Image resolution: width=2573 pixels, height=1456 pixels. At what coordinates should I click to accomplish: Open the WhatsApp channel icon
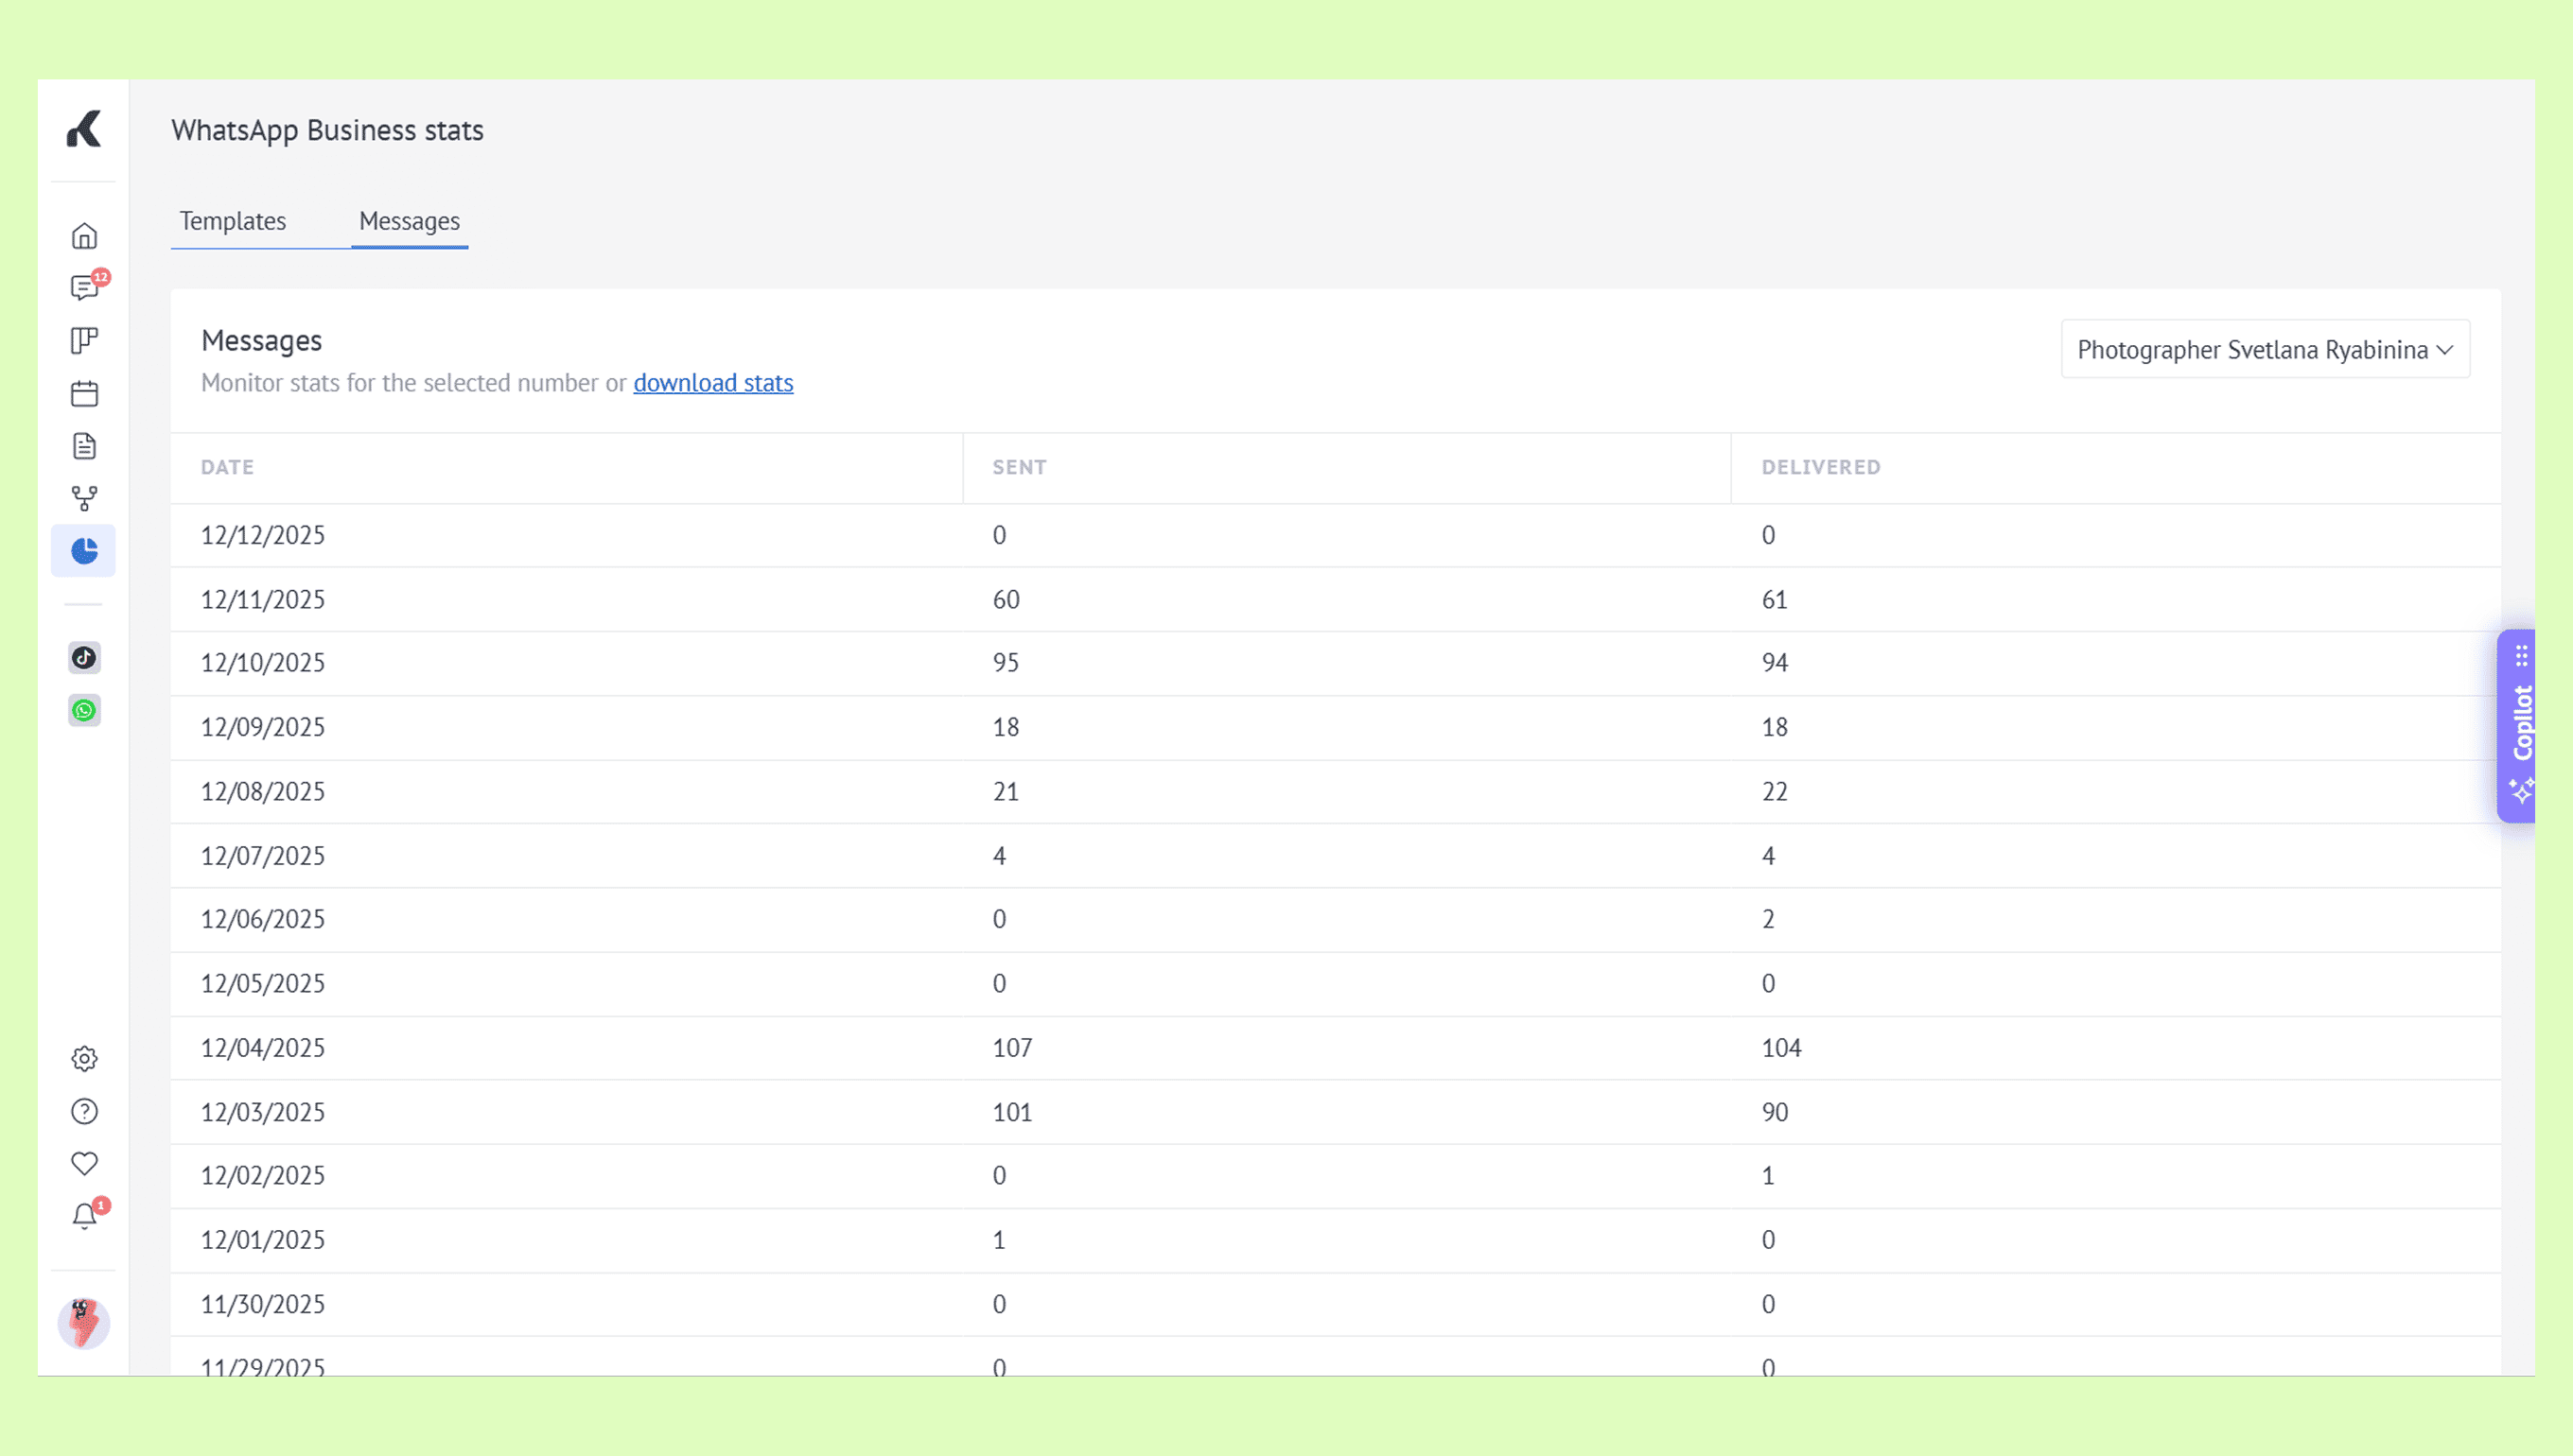pos(84,711)
